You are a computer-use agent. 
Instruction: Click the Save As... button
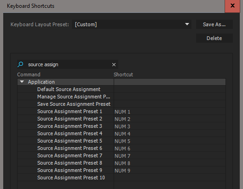click(214, 24)
